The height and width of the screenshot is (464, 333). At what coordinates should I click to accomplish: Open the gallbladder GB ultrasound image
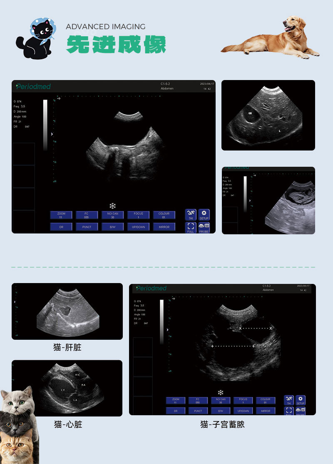click(x=268, y=115)
